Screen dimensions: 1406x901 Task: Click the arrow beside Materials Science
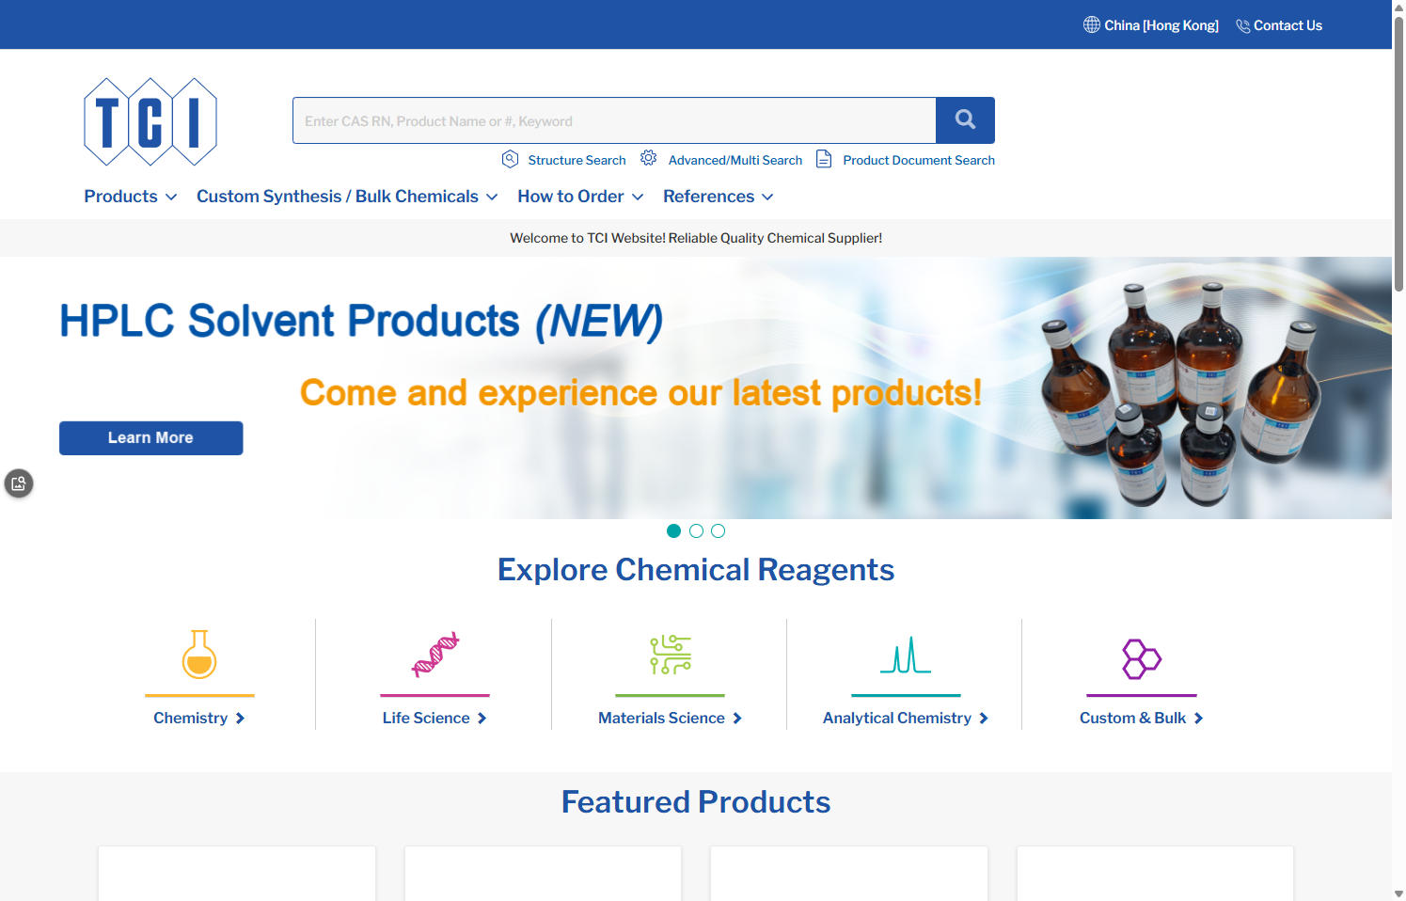pos(737,719)
